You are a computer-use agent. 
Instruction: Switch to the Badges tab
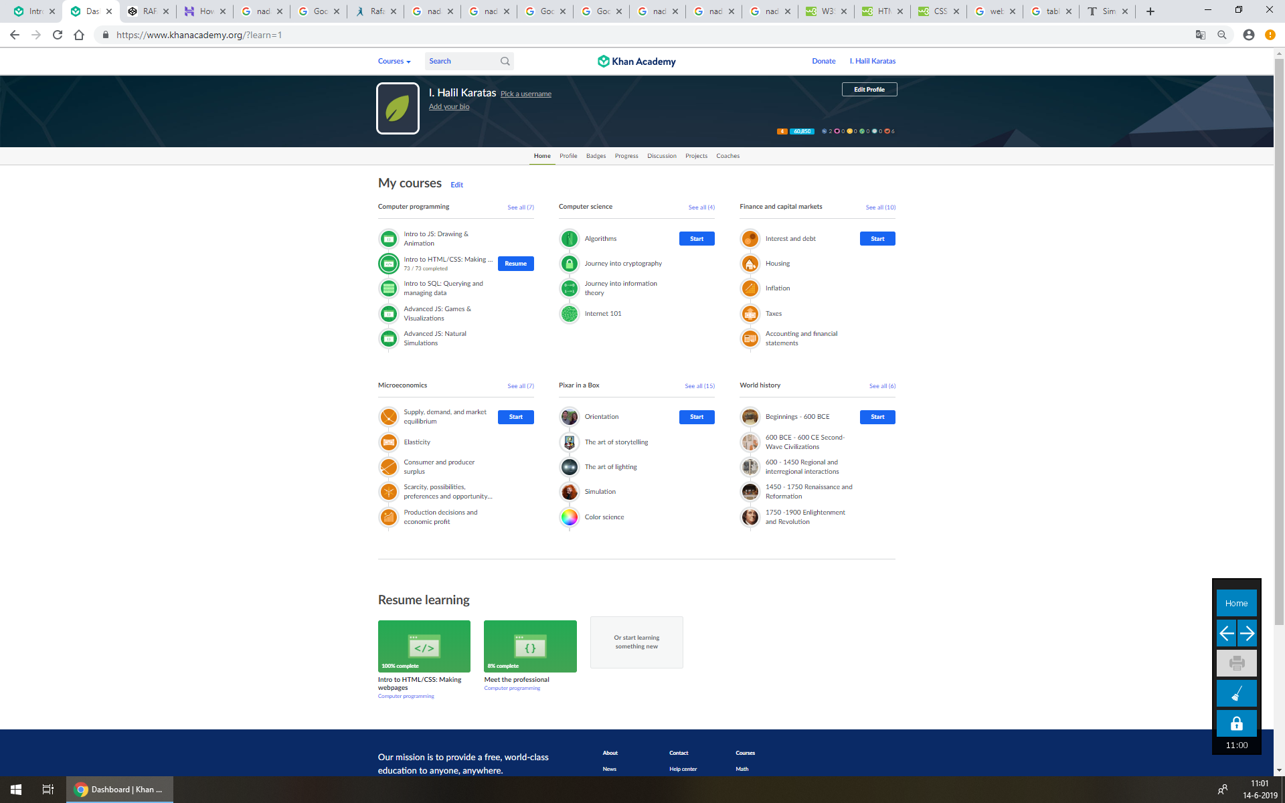coord(596,156)
